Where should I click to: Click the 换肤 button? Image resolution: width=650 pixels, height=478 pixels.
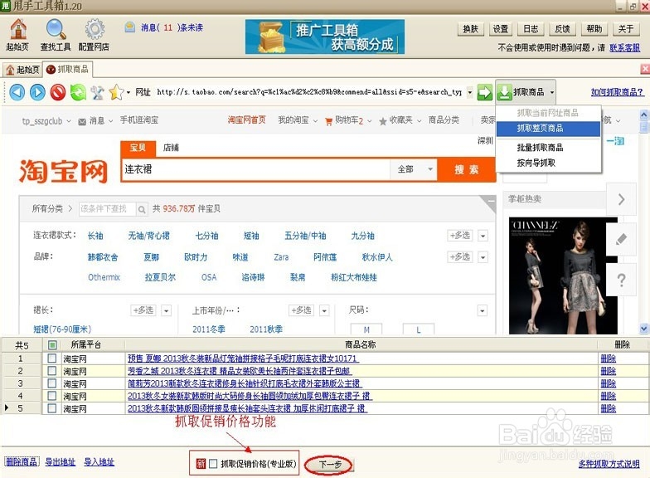(x=471, y=29)
